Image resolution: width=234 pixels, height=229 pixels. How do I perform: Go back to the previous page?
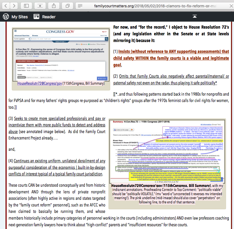pyautogui.click(x=6, y=6)
